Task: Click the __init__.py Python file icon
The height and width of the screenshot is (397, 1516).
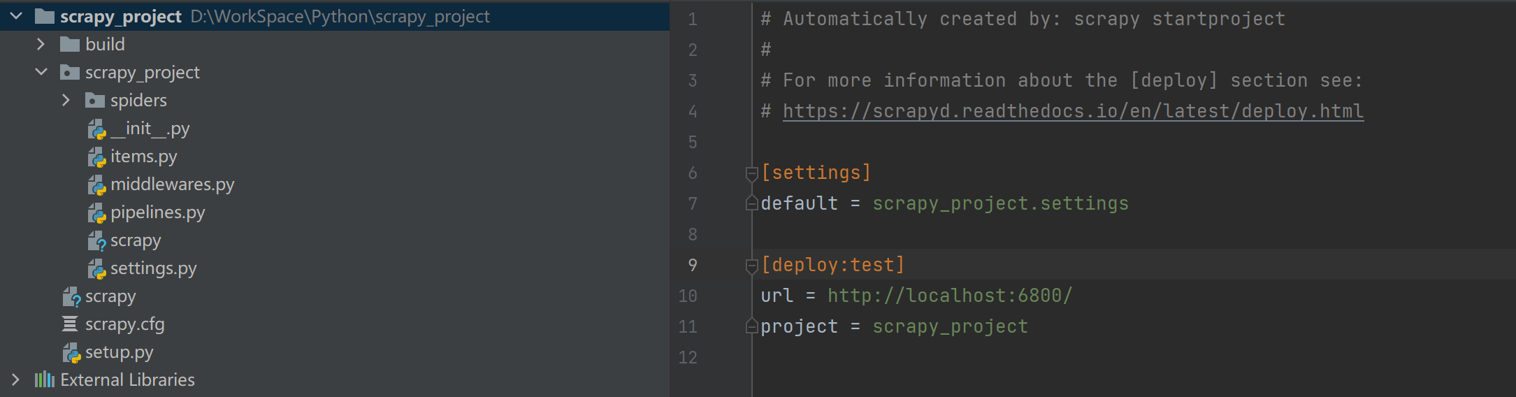Action: click(96, 129)
